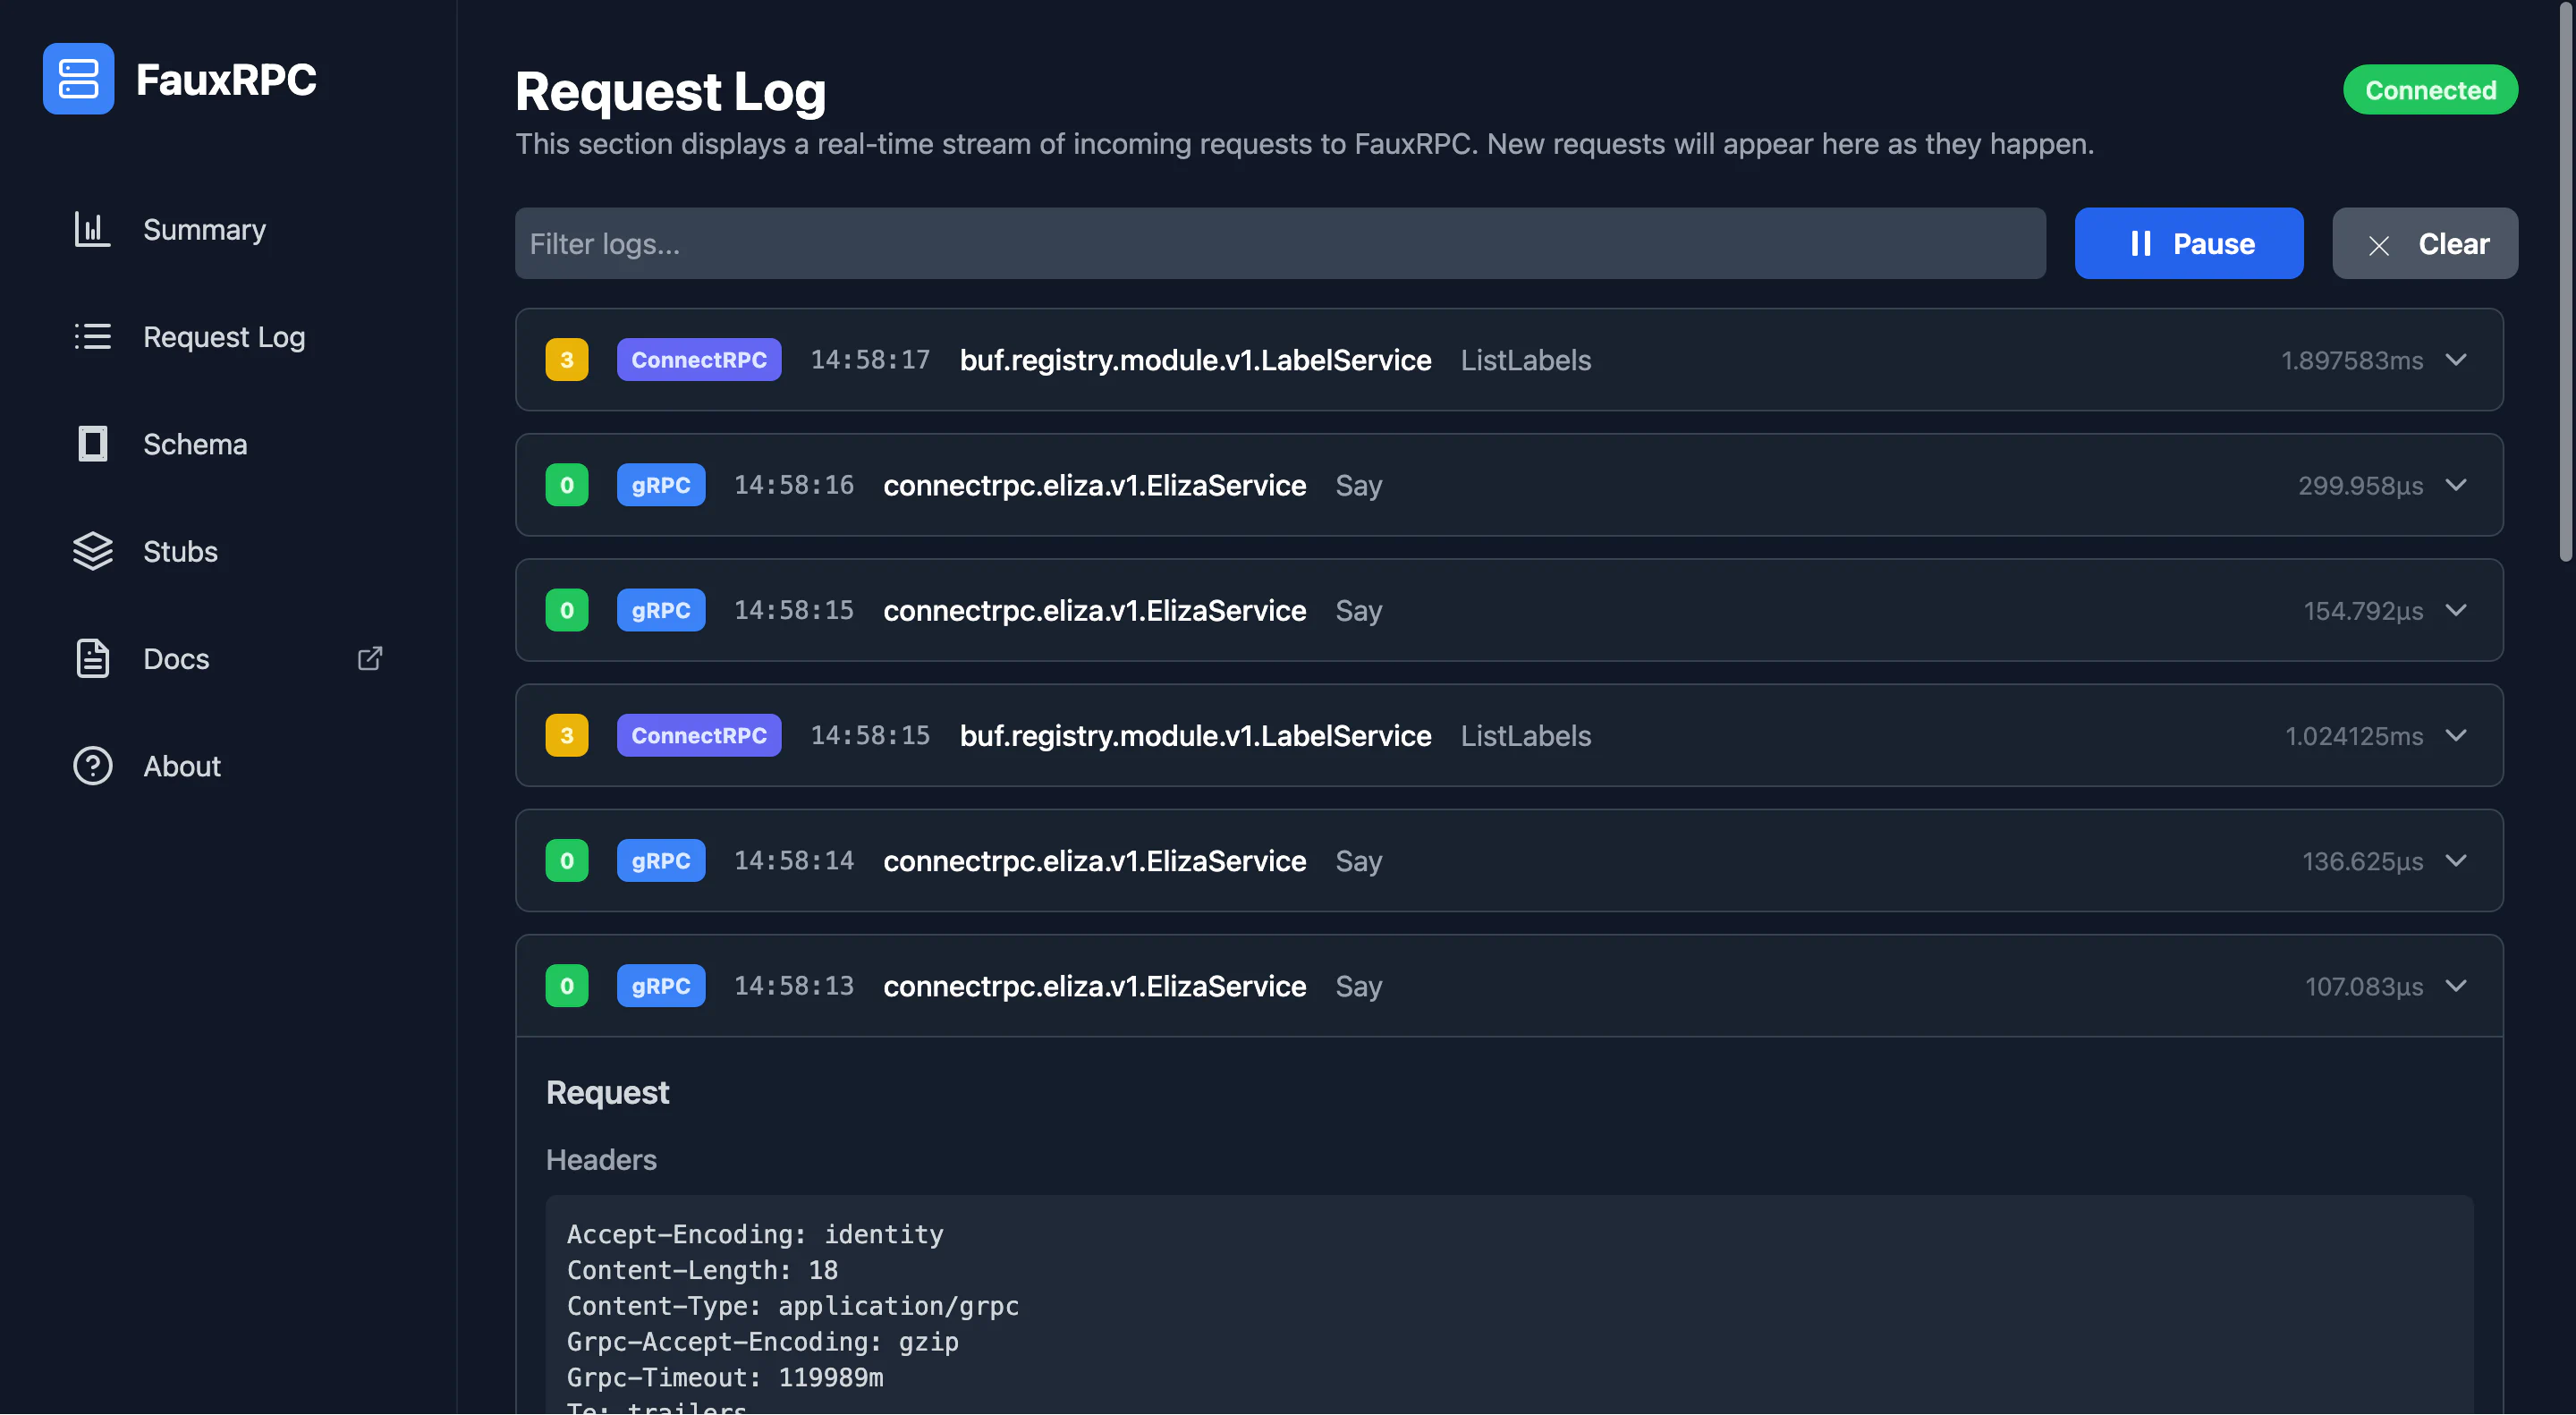Open the Schema section icon
The width and height of the screenshot is (2576, 1415).
click(92, 444)
